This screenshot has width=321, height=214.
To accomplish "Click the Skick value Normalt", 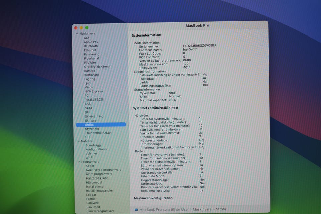I will click(x=175, y=96).
